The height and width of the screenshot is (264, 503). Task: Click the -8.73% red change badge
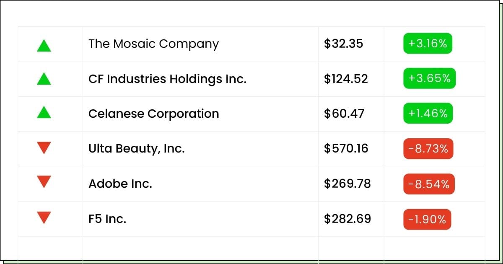click(x=428, y=149)
